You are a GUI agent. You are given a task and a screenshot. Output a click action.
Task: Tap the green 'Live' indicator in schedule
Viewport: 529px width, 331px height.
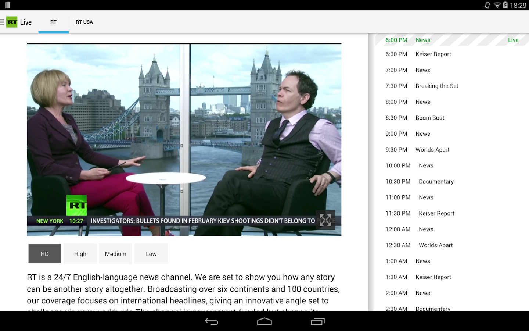click(x=513, y=40)
